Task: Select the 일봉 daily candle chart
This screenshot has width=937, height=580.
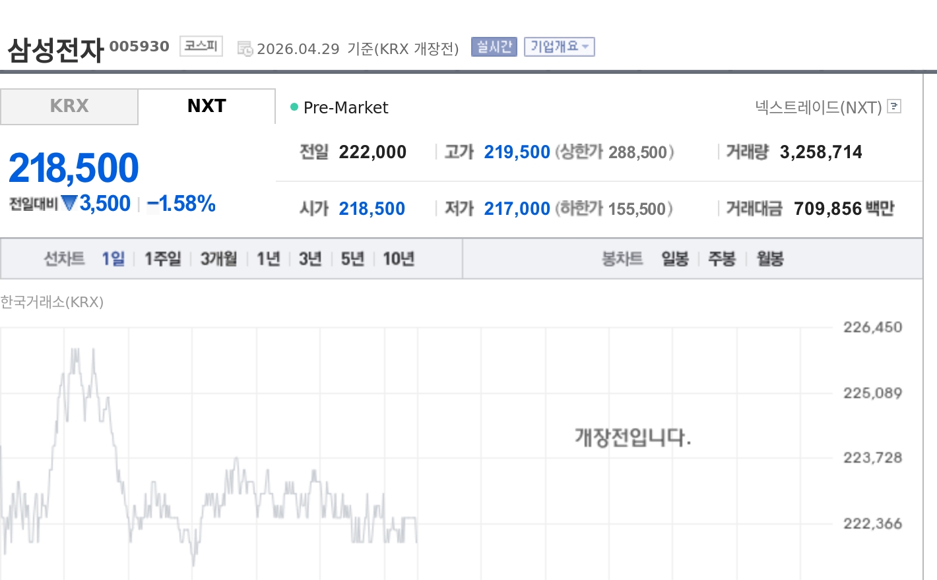Action: point(675,258)
